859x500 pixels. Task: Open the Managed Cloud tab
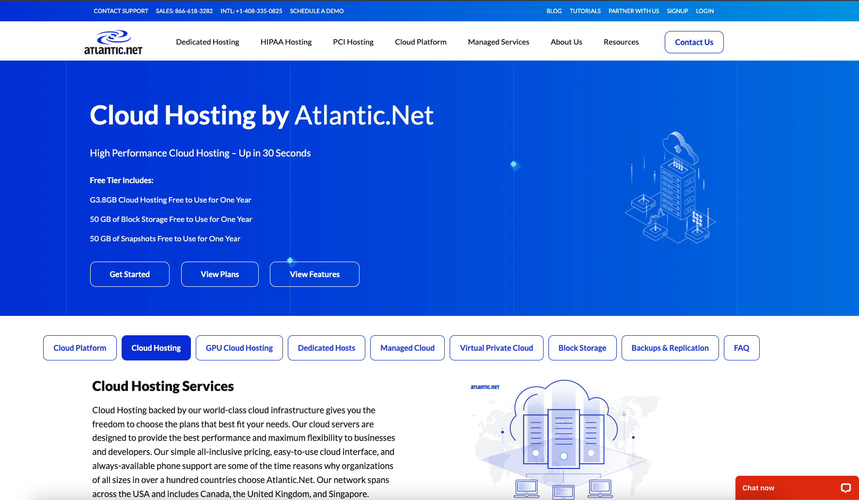[x=407, y=347]
